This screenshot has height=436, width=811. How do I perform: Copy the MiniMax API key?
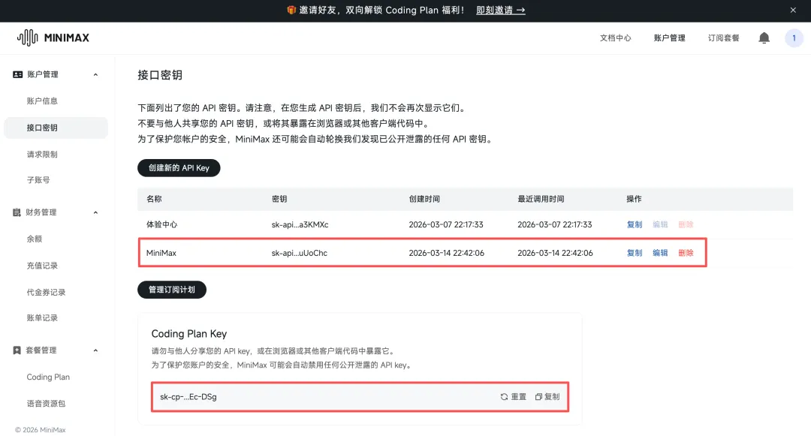click(x=634, y=253)
